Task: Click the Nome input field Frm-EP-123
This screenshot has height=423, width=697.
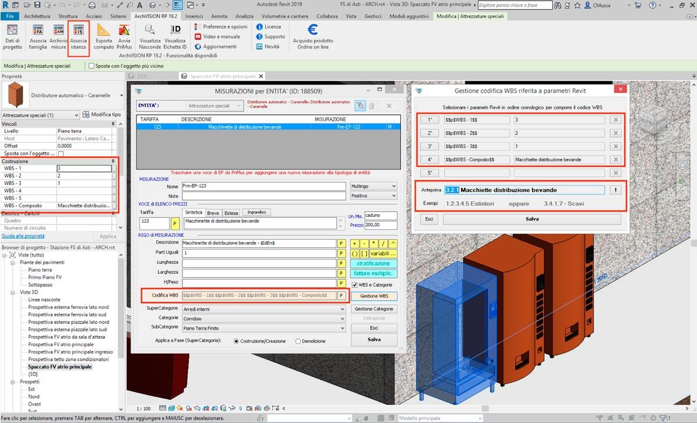Action: coord(263,187)
